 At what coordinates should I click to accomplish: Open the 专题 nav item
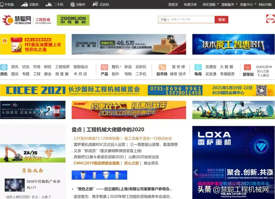pyautogui.click(x=26, y=74)
